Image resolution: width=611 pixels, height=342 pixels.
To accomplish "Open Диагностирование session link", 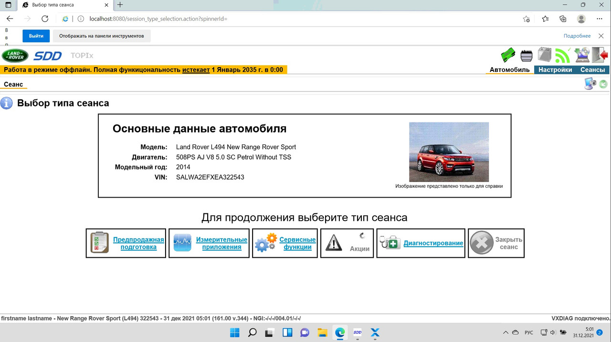I will pos(433,243).
